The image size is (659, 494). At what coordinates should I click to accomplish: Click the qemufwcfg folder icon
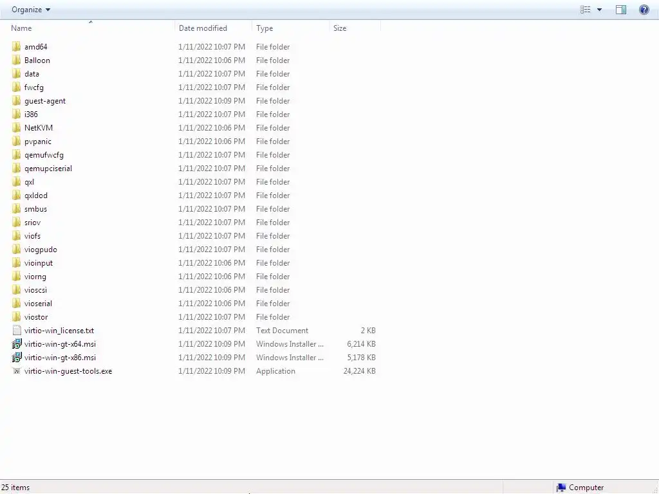pos(16,154)
